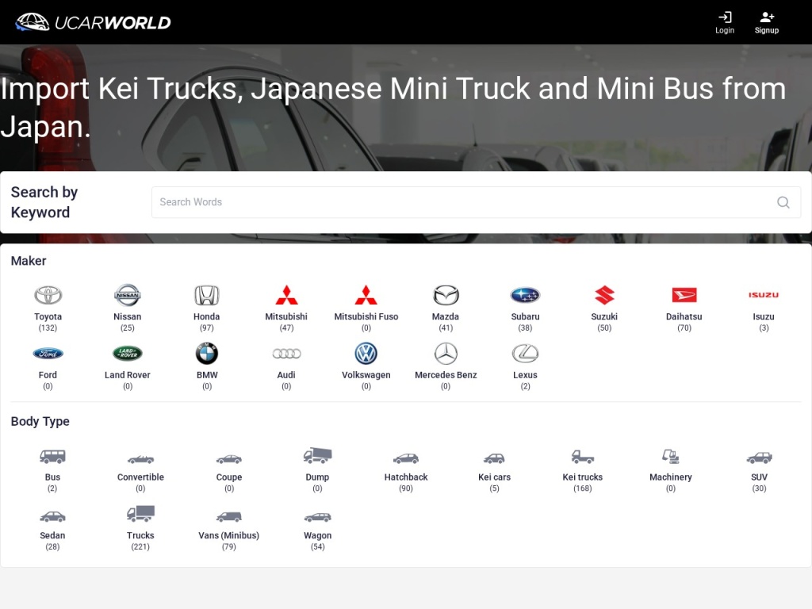Viewport: 812px width, 609px height.
Task: Open the Login page
Action: pyautogui.click(x=724, y=21)
